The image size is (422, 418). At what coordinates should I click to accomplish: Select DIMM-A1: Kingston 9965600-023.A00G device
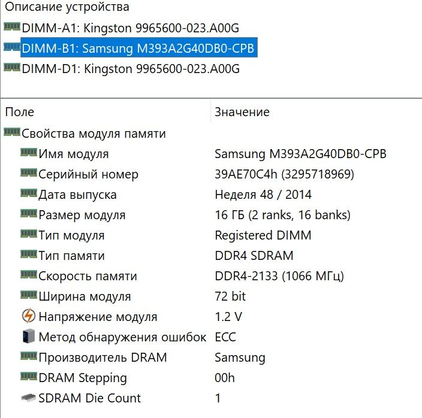(131, 28)
